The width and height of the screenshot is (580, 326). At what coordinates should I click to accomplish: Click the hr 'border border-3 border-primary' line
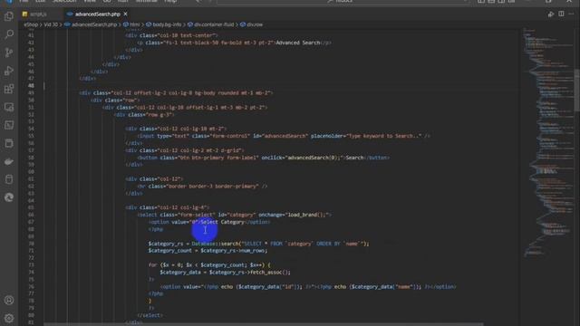click(x=202, y=187)
